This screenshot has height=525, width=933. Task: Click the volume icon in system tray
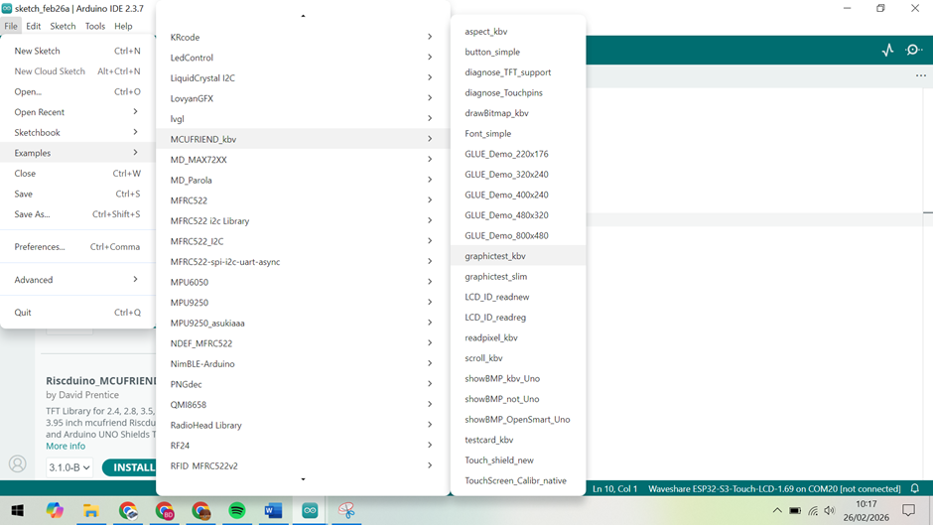coord(830,511)
